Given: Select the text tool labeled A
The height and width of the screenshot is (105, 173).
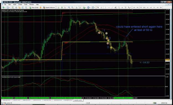Looking at the screenshot, I should [x=122, y=7].
